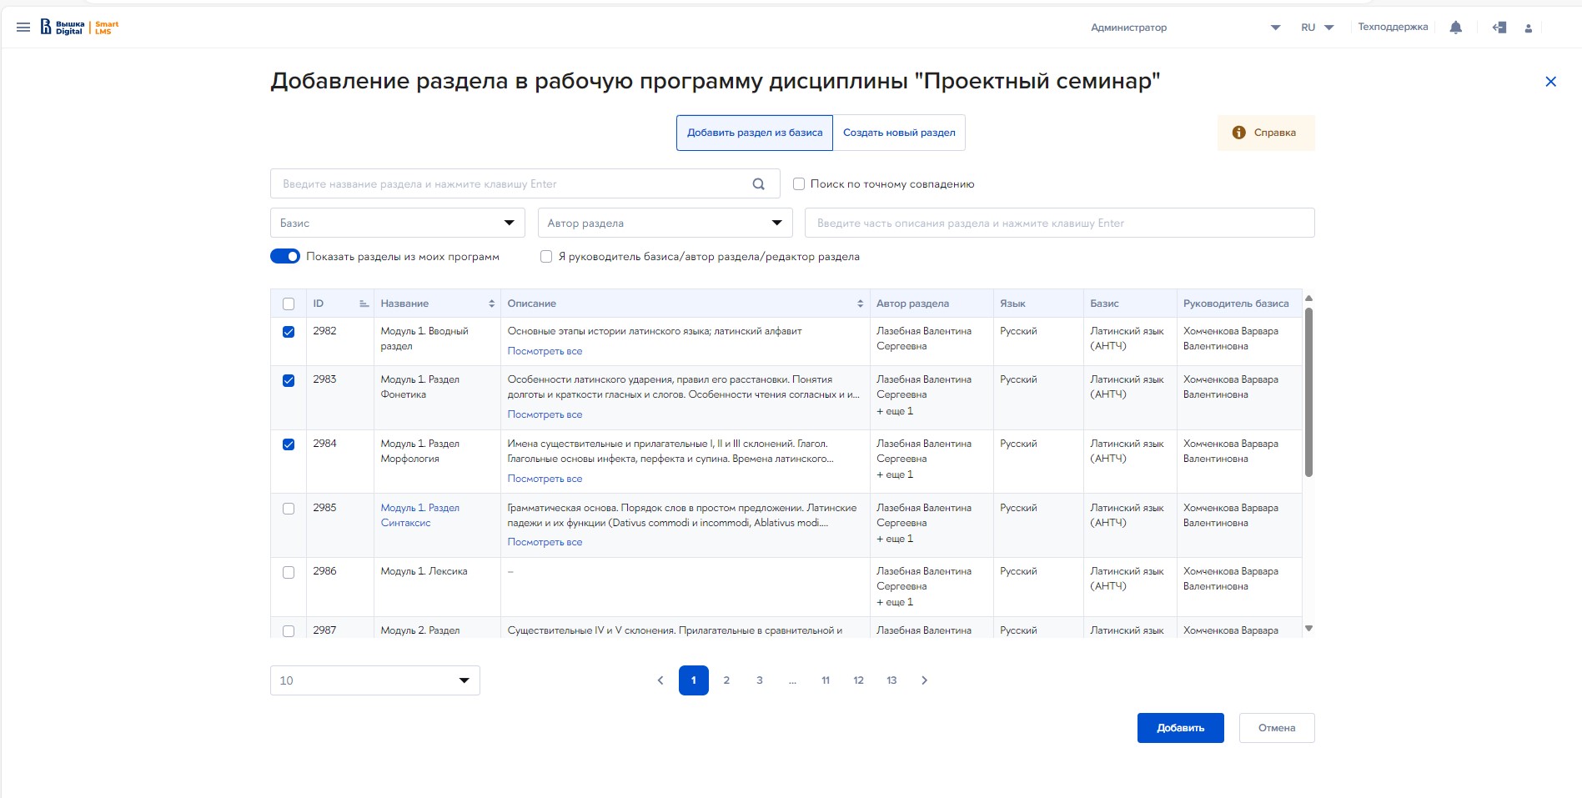Screen dimensions: 1582x798
Task: Check the row with ID 2985
Action: pos(289,509)
